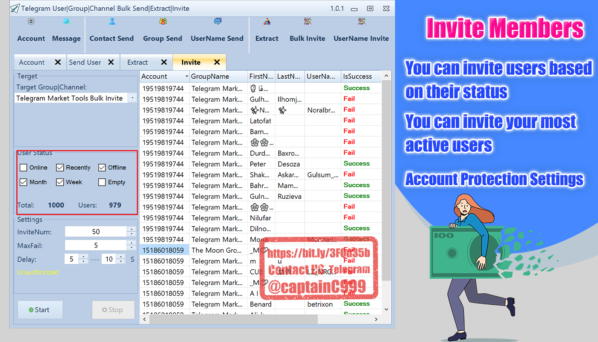Switch to the Extract tab
Screen dimensions: 598x342
tap(138, 62)
